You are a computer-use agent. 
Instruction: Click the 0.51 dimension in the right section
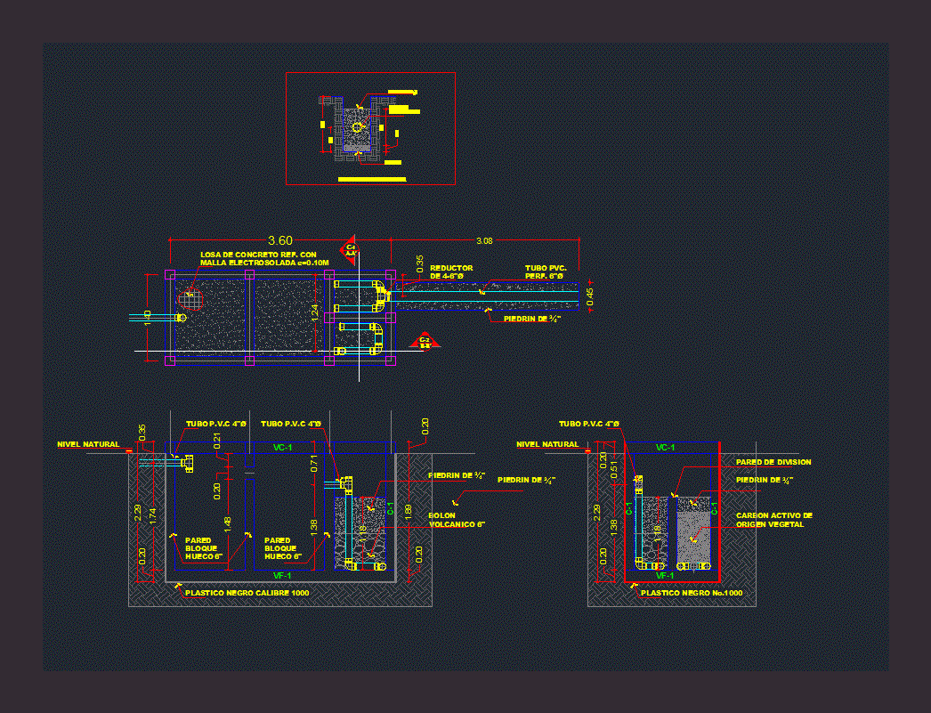[x=613, y=469]
